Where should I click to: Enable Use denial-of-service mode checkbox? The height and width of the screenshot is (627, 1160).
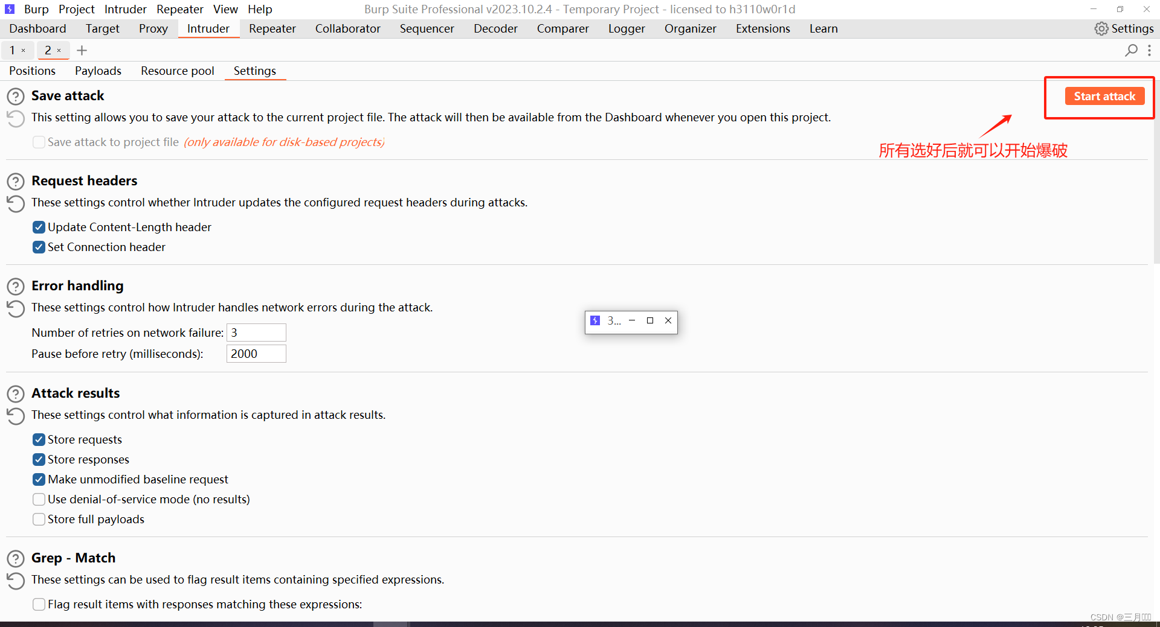39,499
